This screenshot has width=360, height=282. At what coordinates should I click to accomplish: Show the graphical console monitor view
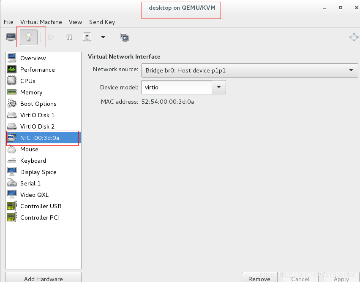coord(11,37)
